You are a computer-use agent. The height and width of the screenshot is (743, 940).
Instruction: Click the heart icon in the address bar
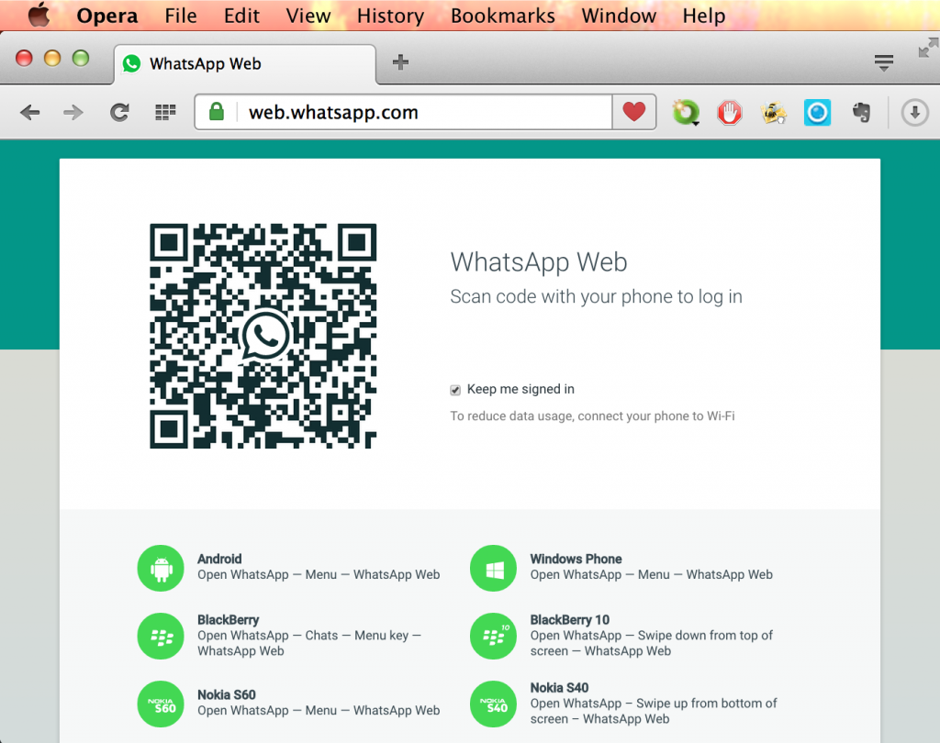tap(633, 111)
